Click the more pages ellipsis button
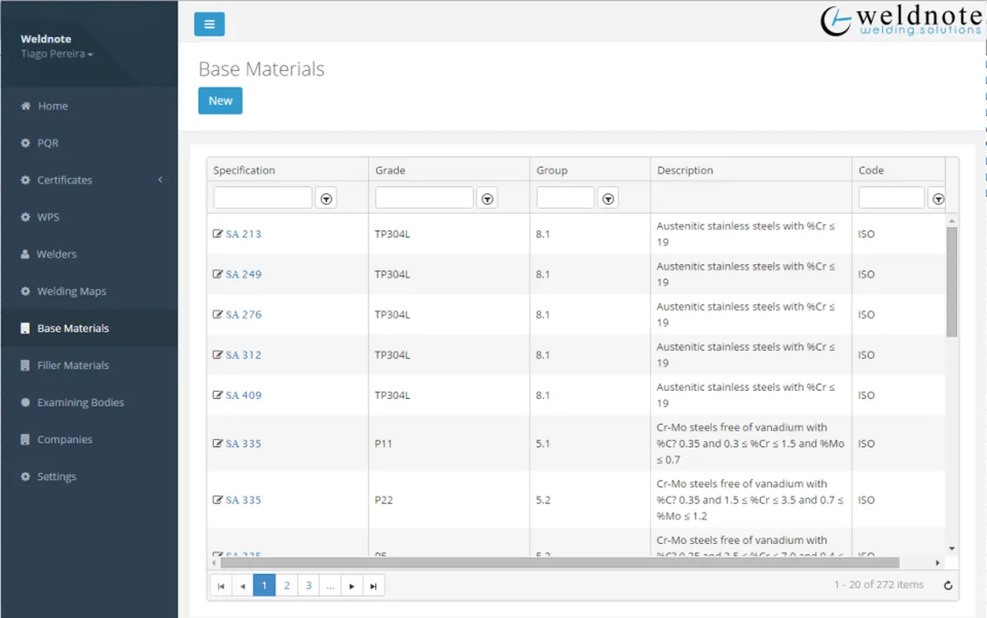Screen dimensions: 987x618 tap(330, 586)
